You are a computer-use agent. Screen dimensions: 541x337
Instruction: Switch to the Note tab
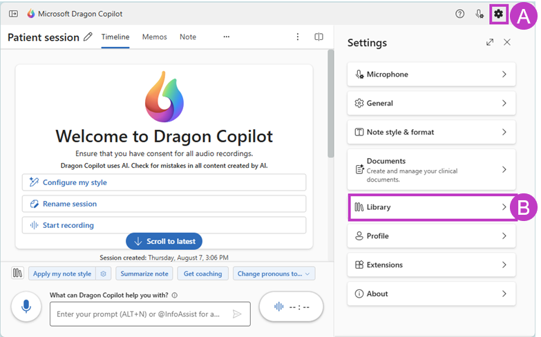pyautogui.click(x=187, y=37)
